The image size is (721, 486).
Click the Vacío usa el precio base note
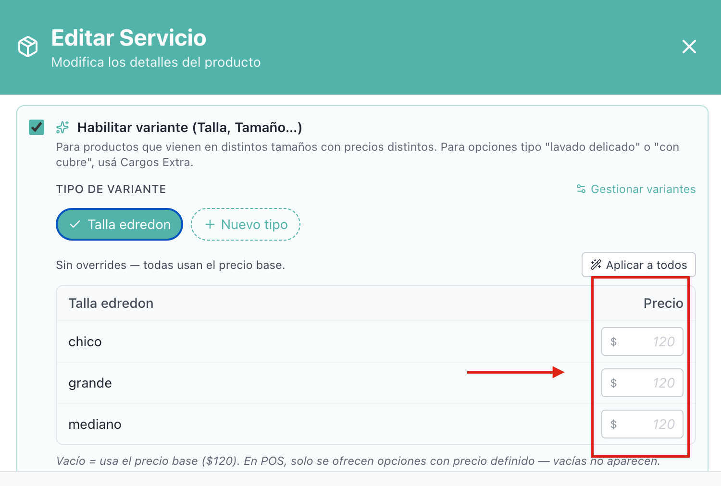358,461
